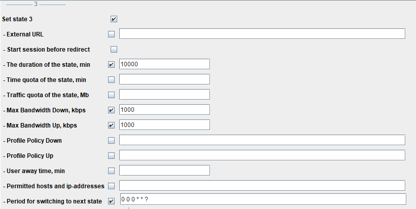Enable Permitted hosts and ip-addresses checkbox
The height and width of the screenshot is (209, 416).
click(x=112, y=186)
